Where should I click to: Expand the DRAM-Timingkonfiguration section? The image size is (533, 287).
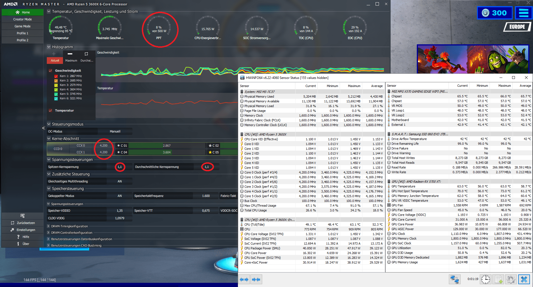click(x=48, y=226)
